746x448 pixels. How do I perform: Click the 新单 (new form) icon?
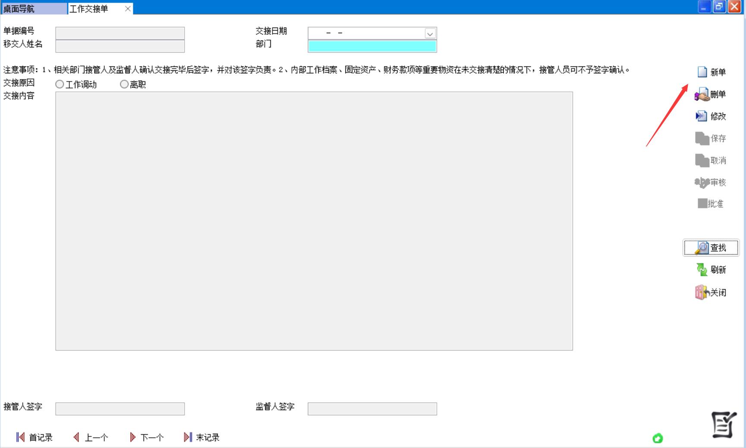pyautogui.click(x=702, y=72)
